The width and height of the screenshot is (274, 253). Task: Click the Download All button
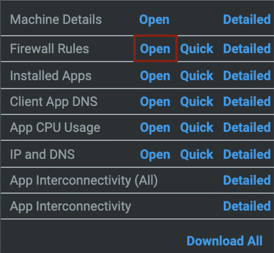tap(224, 241)
